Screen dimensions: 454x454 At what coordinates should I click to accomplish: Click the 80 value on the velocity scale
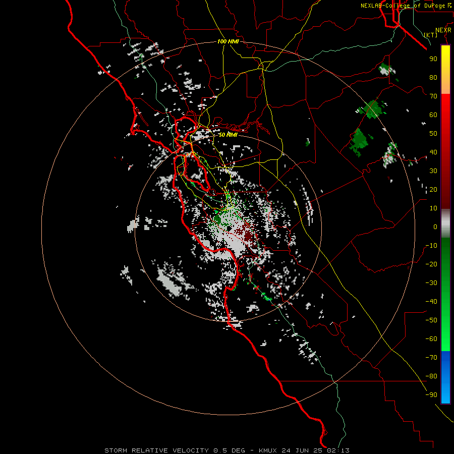tap(433, 78)
